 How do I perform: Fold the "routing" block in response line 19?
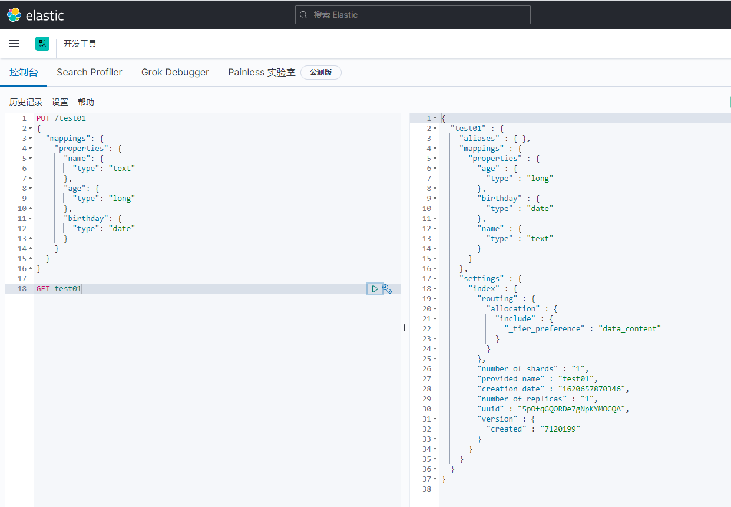pyautogui.click(x=435, y=299)
